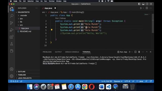Viewport: 162px width, 91px height.
Task: Click feedback icon in status bar
Action: point(146,81)
